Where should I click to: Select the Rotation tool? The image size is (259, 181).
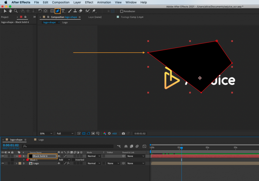click(40, 11)
